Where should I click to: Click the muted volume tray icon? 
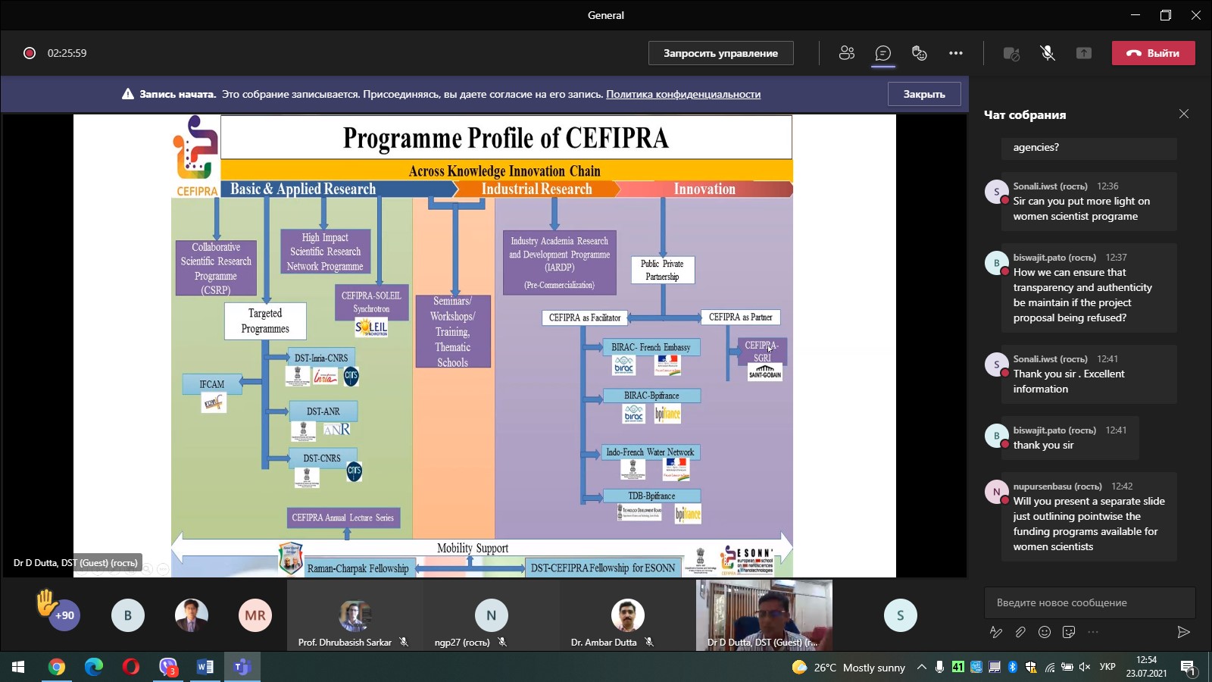point(1085,668)
